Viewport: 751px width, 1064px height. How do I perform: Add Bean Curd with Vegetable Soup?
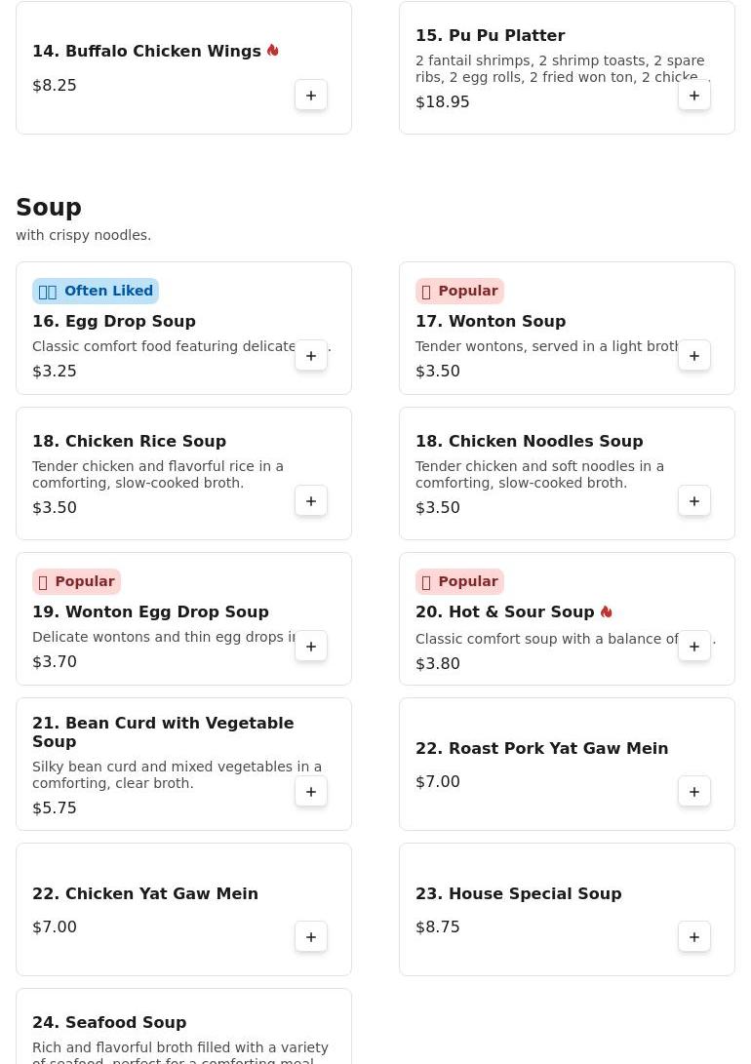click(311, 792)
